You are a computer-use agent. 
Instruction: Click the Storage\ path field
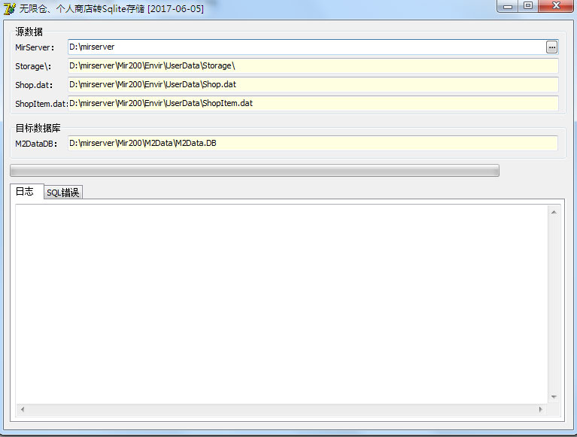coord(312,66)
